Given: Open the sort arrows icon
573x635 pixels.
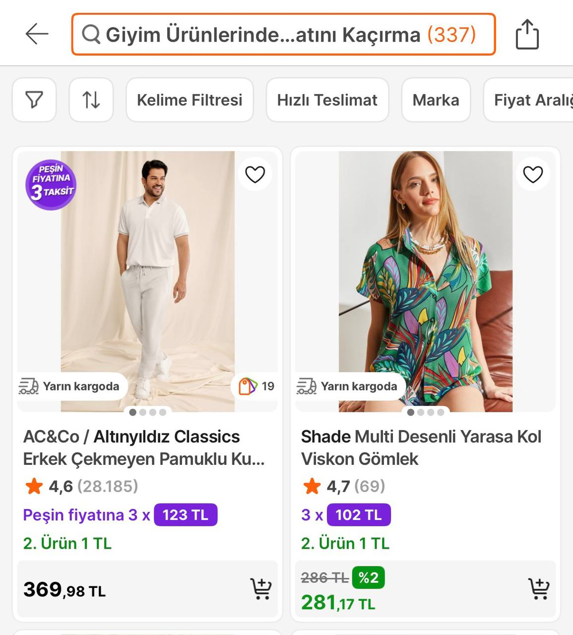Looking at the screenshot, I should (91, 100).
